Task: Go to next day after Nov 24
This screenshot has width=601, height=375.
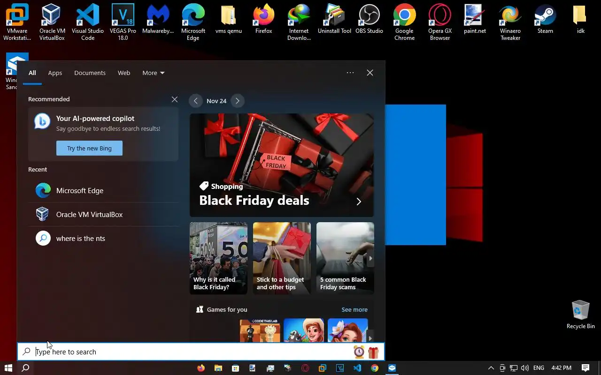Action: pyautogui.click(x=238, y=101)
